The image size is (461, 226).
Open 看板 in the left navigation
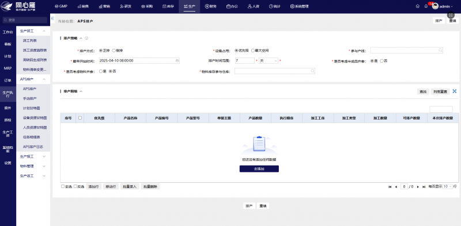coord(8,44)
